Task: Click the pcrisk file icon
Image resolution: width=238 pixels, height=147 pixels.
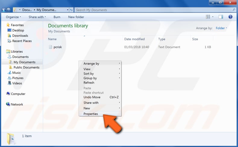Action: [x=50, y=47]
